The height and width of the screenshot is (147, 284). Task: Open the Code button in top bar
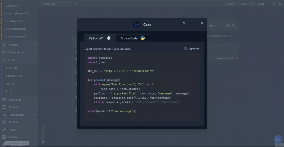[x=231, y=4]
